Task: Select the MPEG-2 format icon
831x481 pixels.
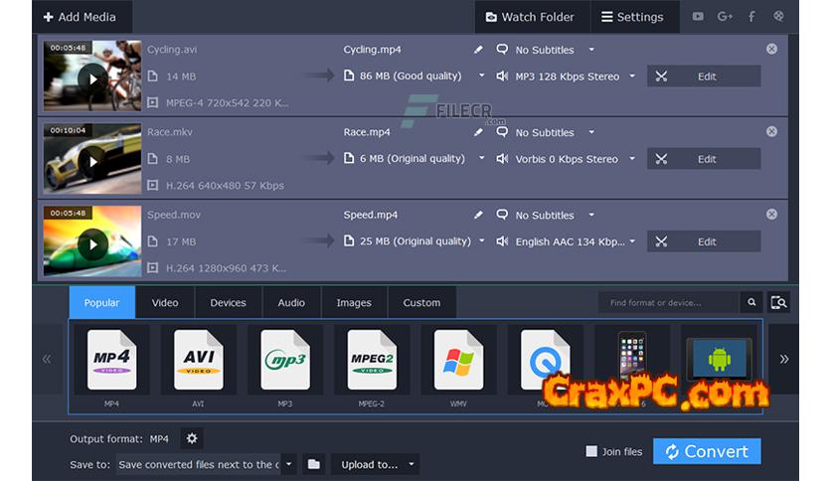Action: click(372, 360)
